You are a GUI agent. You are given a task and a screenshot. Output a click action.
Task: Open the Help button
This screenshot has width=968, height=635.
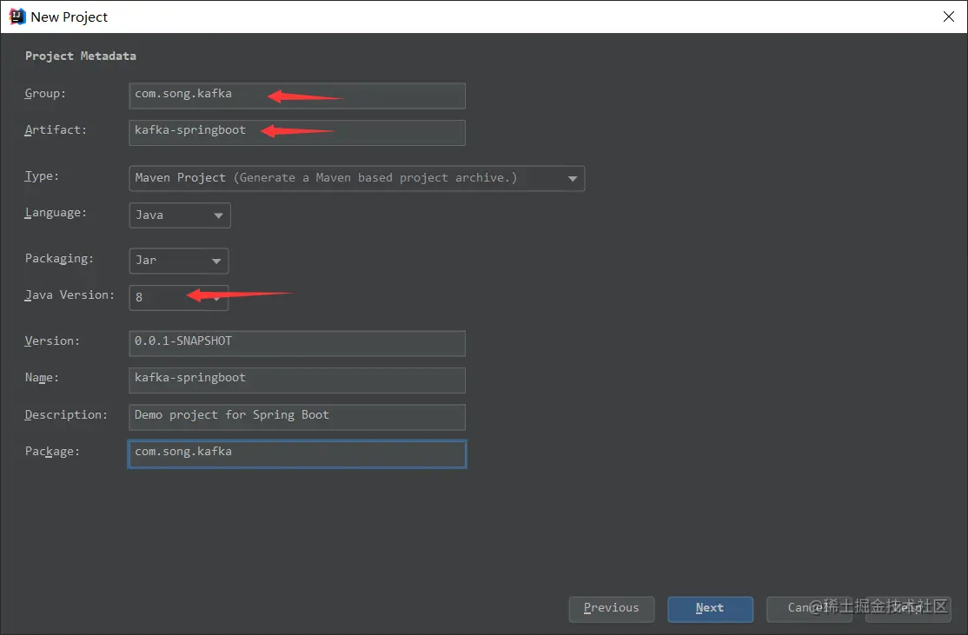click(x=908, y=609)
